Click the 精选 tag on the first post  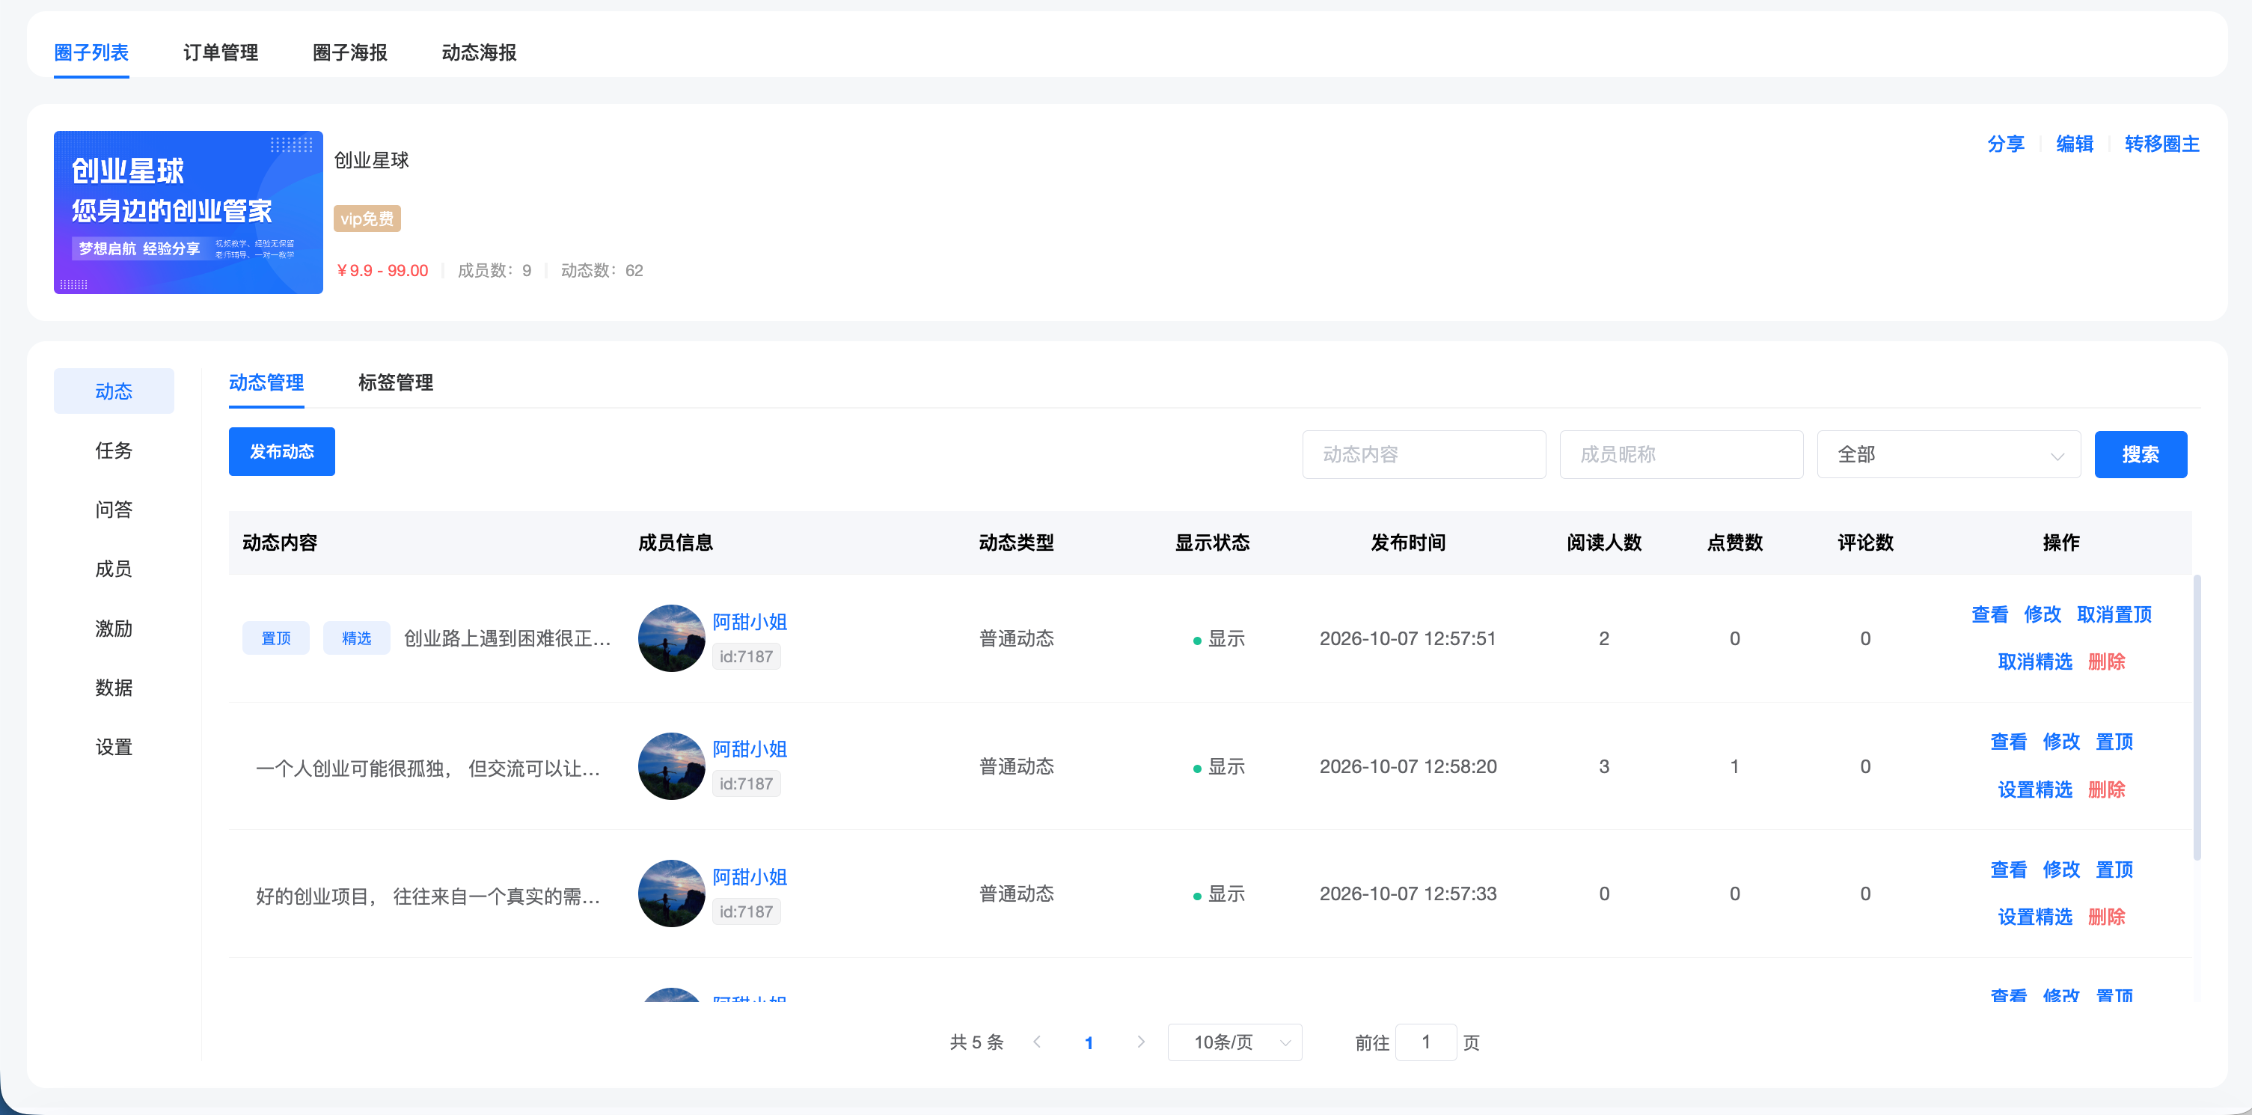tap(356, 638)
